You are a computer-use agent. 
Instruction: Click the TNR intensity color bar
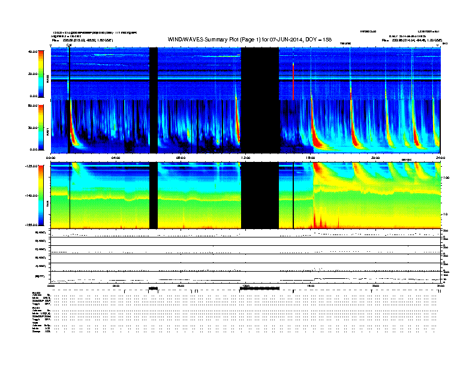(x=41, y=195)
